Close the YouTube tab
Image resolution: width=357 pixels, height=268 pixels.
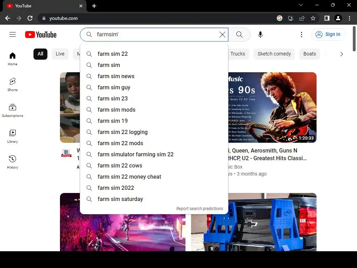81,6
